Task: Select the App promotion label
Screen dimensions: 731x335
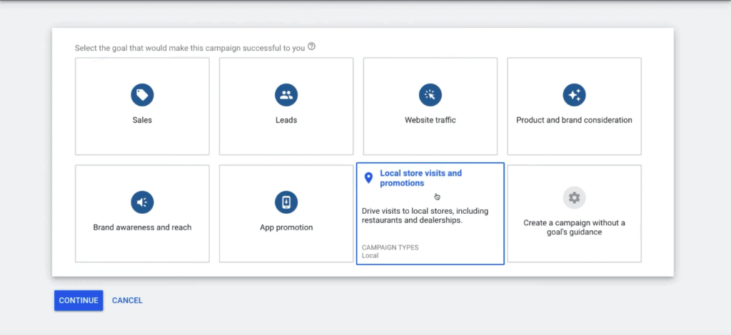Action: [x=286, y=227]
